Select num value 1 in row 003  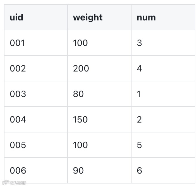point(139,94)
